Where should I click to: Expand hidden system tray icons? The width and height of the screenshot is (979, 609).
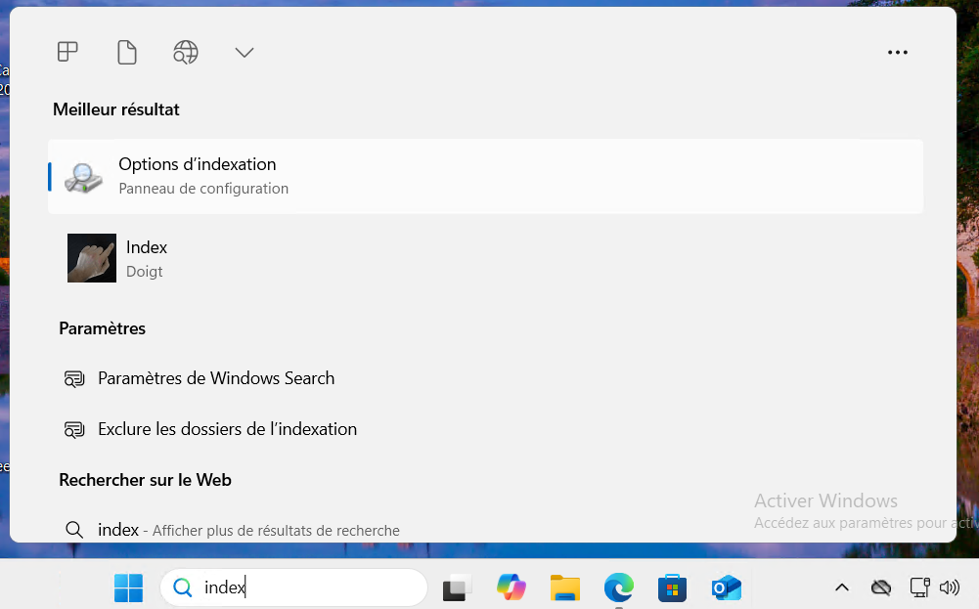click(841, 587)
